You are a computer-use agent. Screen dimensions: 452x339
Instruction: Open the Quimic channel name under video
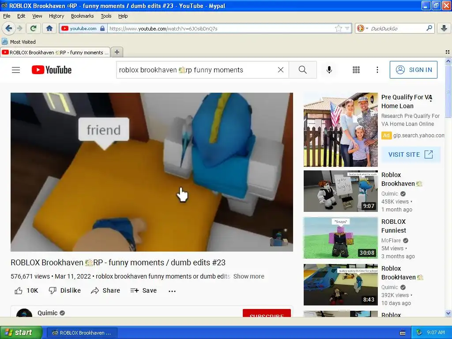pos(48,313)
